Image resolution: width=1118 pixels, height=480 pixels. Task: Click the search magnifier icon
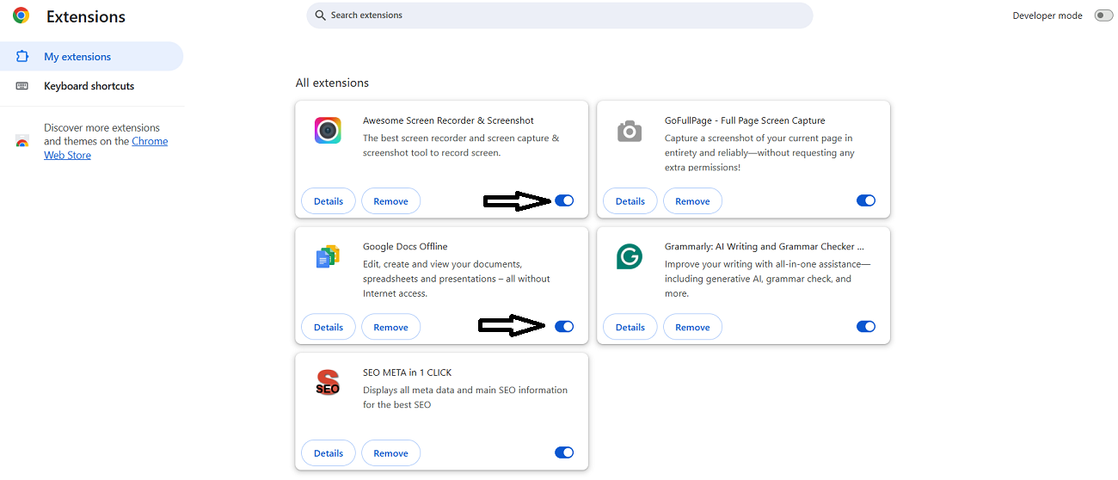(x=321, y=15)
